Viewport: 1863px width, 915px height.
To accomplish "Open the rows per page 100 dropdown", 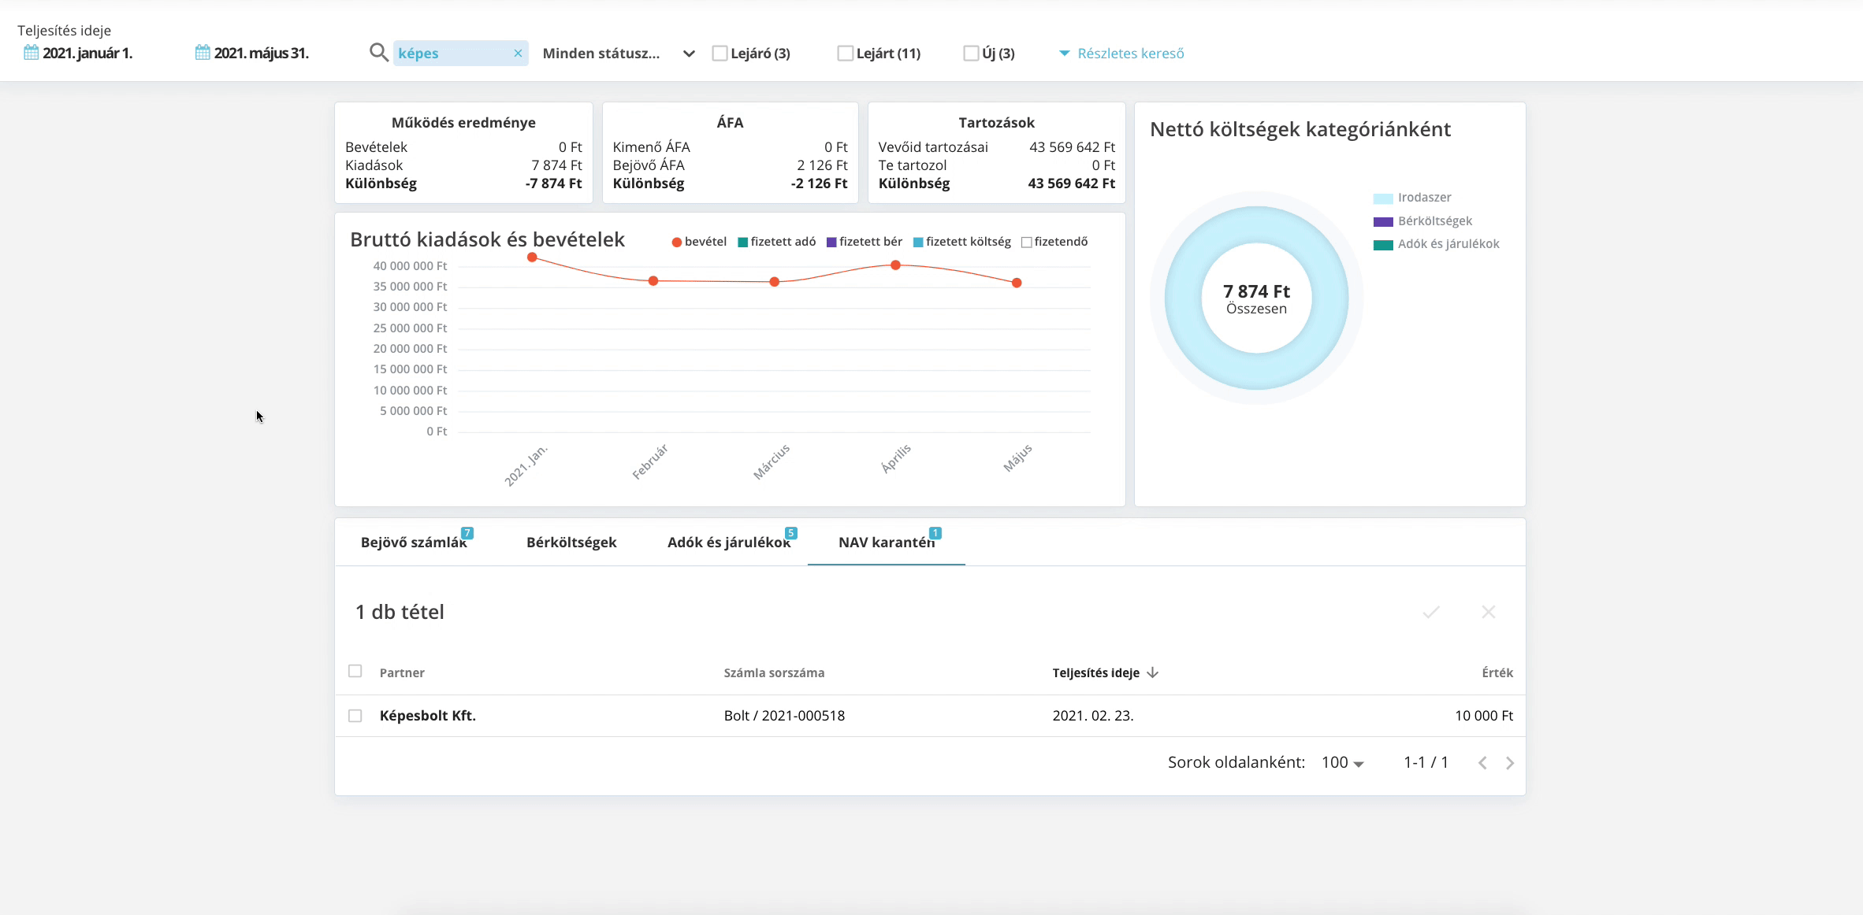I will point(1343,762).
